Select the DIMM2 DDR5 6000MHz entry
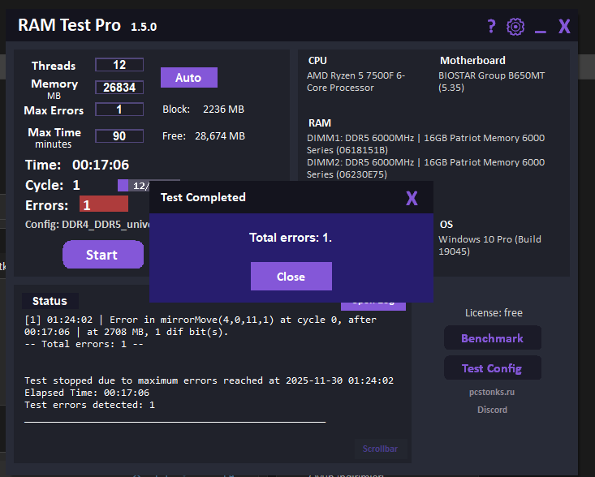This screenshot has height=477, width=595. tap(425, 169)
